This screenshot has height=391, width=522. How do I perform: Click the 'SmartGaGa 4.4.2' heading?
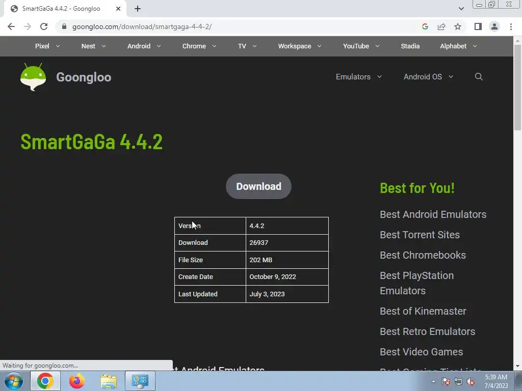point(92,142)
